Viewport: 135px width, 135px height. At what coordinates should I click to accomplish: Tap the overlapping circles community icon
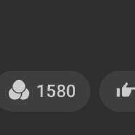click(19, 90)
